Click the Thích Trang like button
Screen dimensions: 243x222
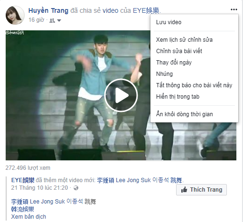[x=201, y=190]
